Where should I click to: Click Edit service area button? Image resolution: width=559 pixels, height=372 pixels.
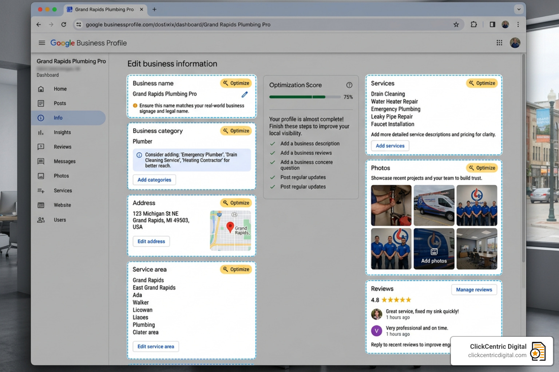[156, 346]
